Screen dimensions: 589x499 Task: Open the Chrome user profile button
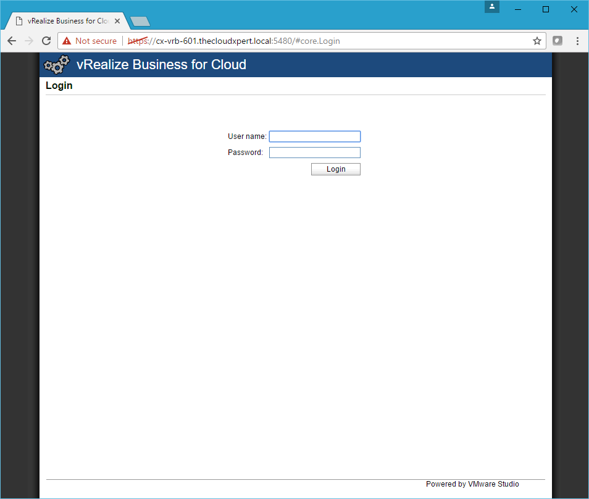491,6
